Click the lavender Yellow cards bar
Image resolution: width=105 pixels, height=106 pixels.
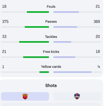coord(72,72)
